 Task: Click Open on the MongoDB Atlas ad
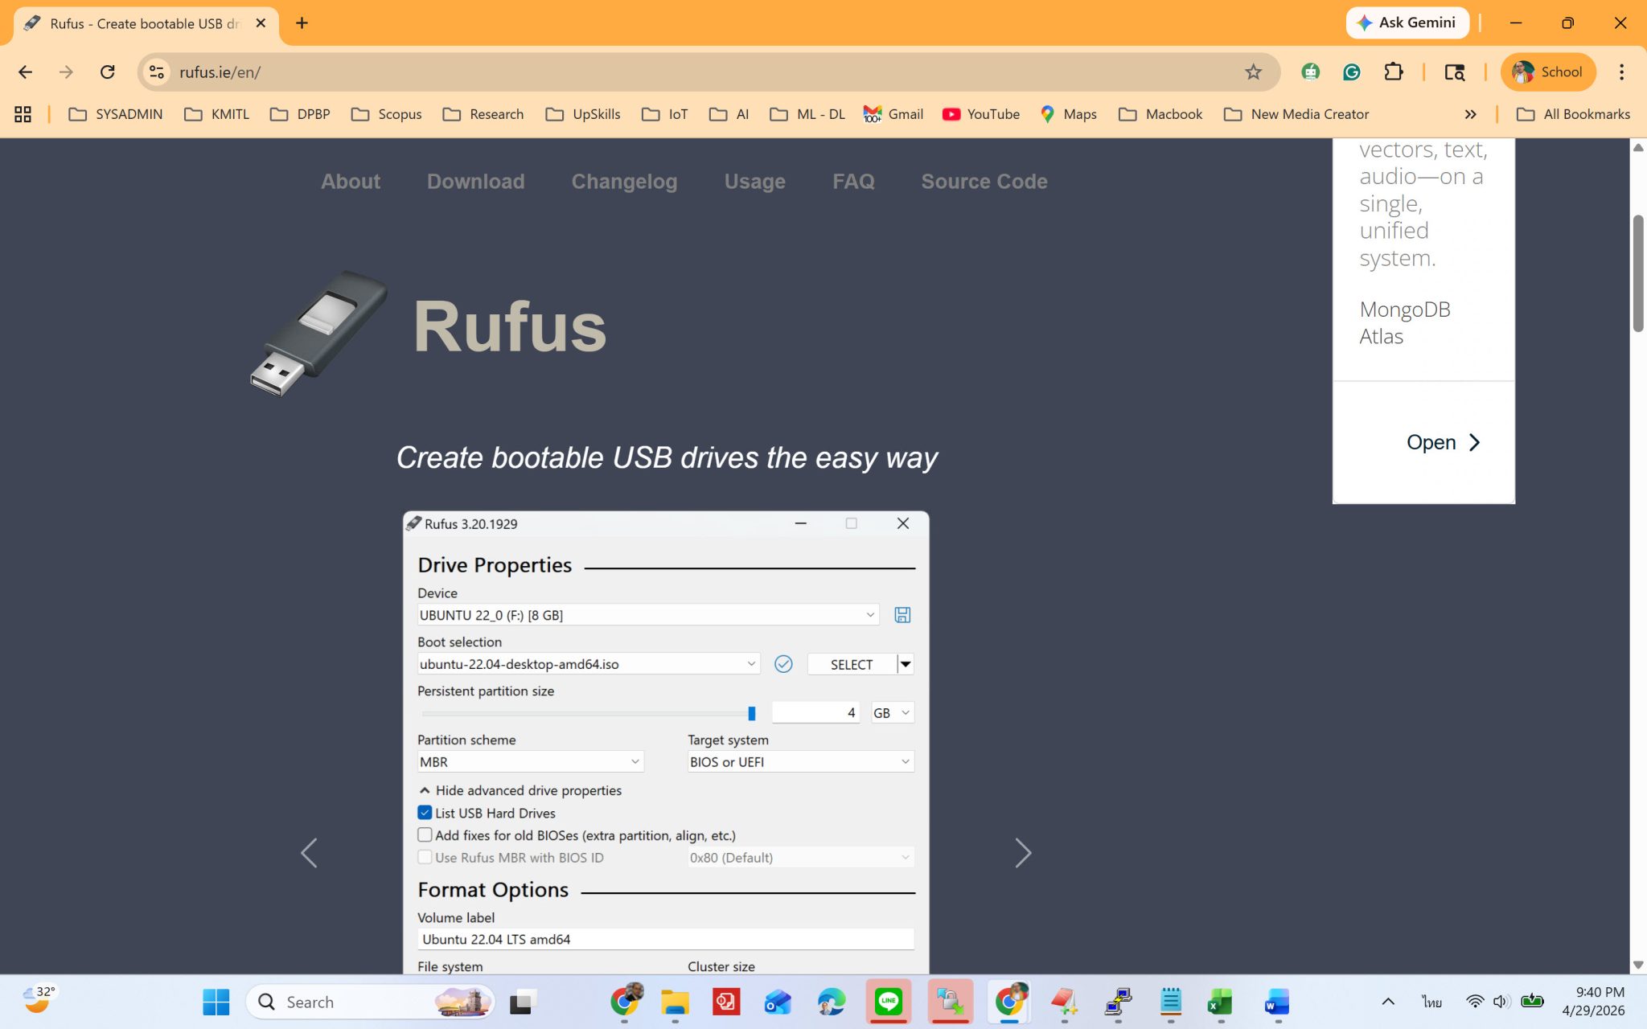coord(1443,442)
